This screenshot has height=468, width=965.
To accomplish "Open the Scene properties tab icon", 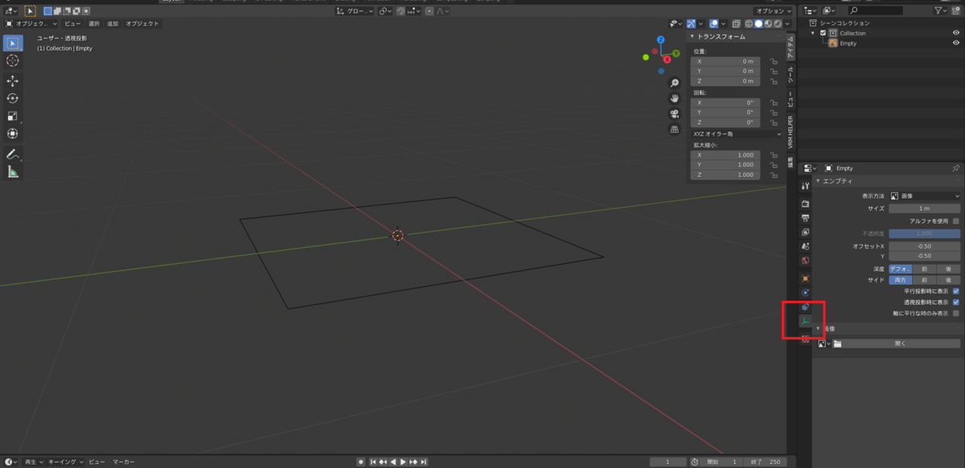I will tap(805, 246).
